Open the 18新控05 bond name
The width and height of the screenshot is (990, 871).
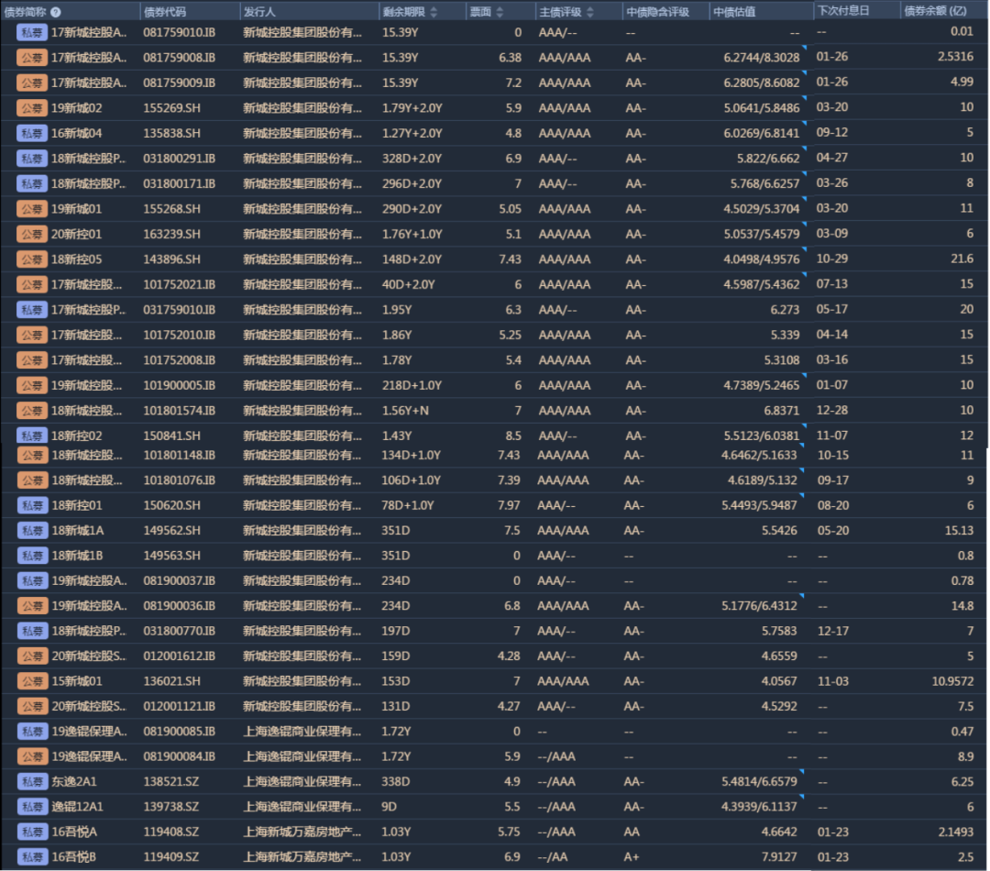click(x=77, y=259)
